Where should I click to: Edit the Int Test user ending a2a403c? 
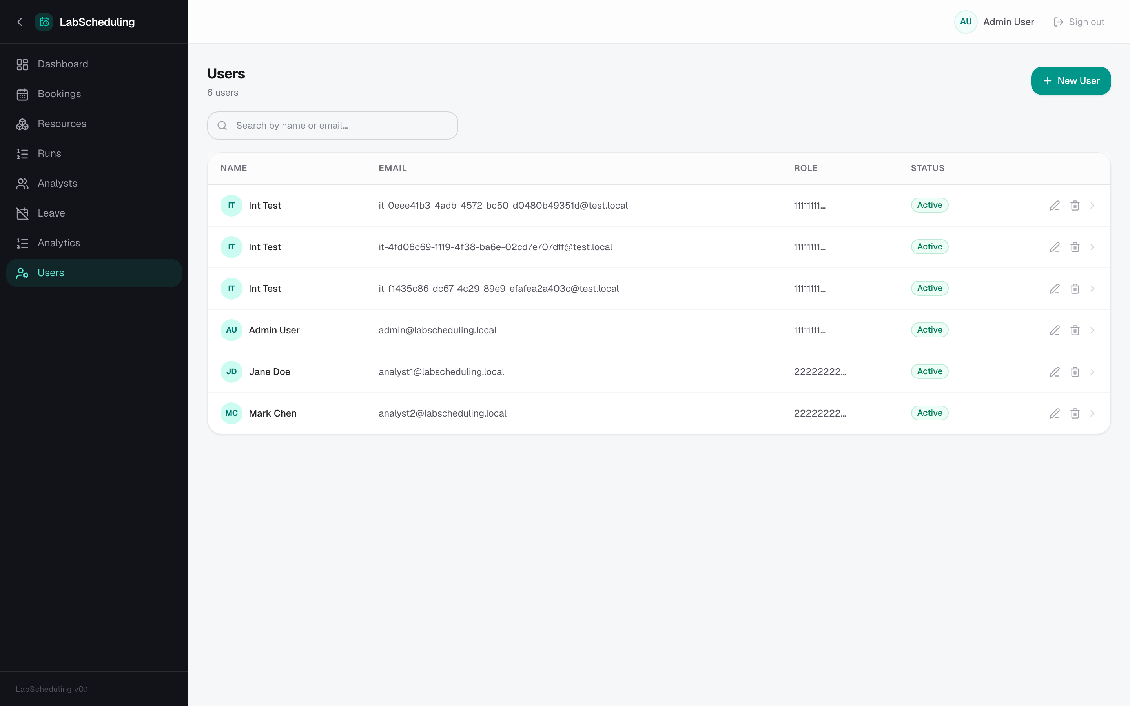[1054, 289]
